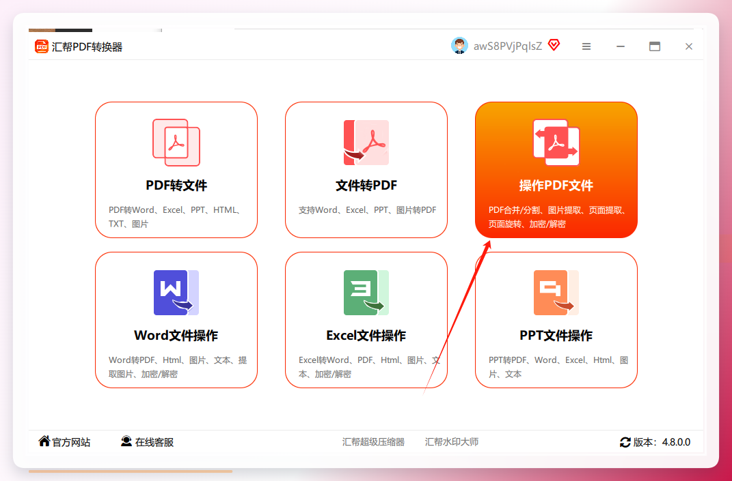Minimize the converter window
Viewport: 732px width, 481px height.
point(621,46)
